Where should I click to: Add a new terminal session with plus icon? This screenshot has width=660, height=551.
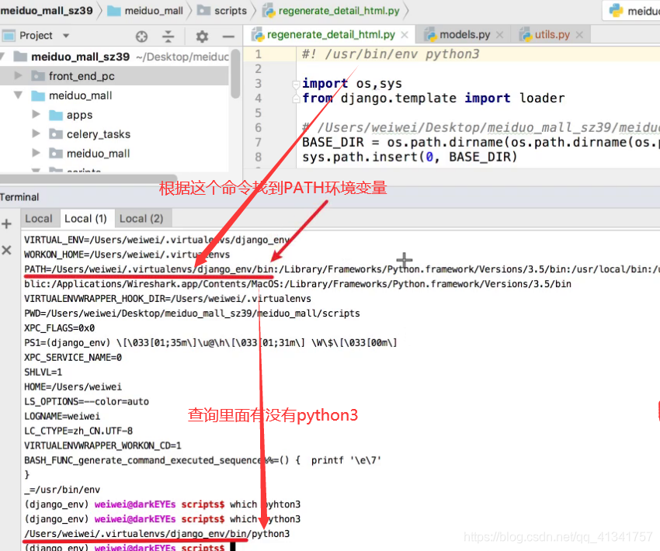(x=6, y=224)
